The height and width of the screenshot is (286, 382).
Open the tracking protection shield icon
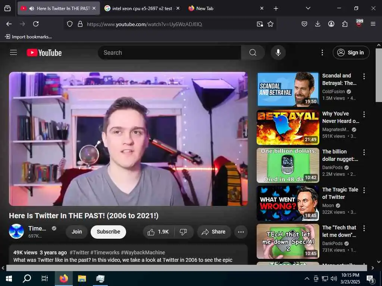(x=70, y=24)
